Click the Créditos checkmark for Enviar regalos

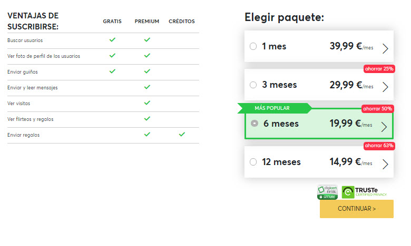[x=182, y=135]
